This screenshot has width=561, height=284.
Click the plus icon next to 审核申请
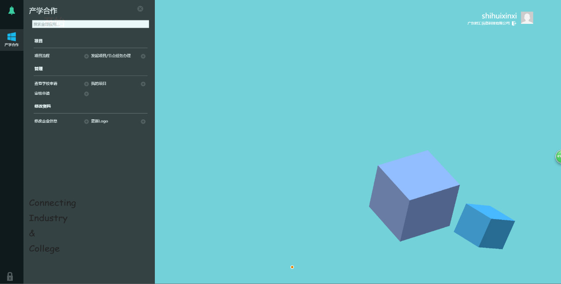tap(86, 94)
